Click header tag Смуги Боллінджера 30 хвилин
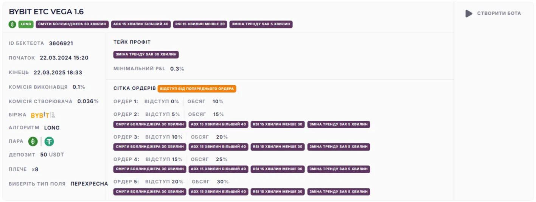The width and height of the screenshot is (536, 202). pos(72,24)
